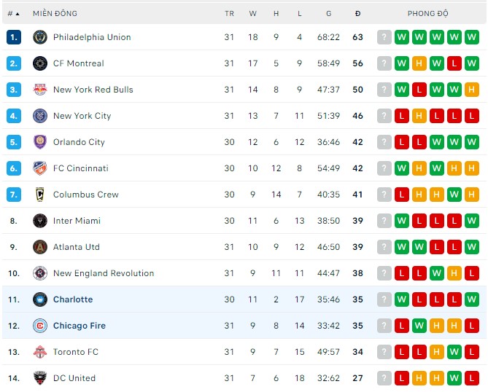Click the Philadelphia Union club crest
Viewport: 488px width, 392px height.
(40, 37)
